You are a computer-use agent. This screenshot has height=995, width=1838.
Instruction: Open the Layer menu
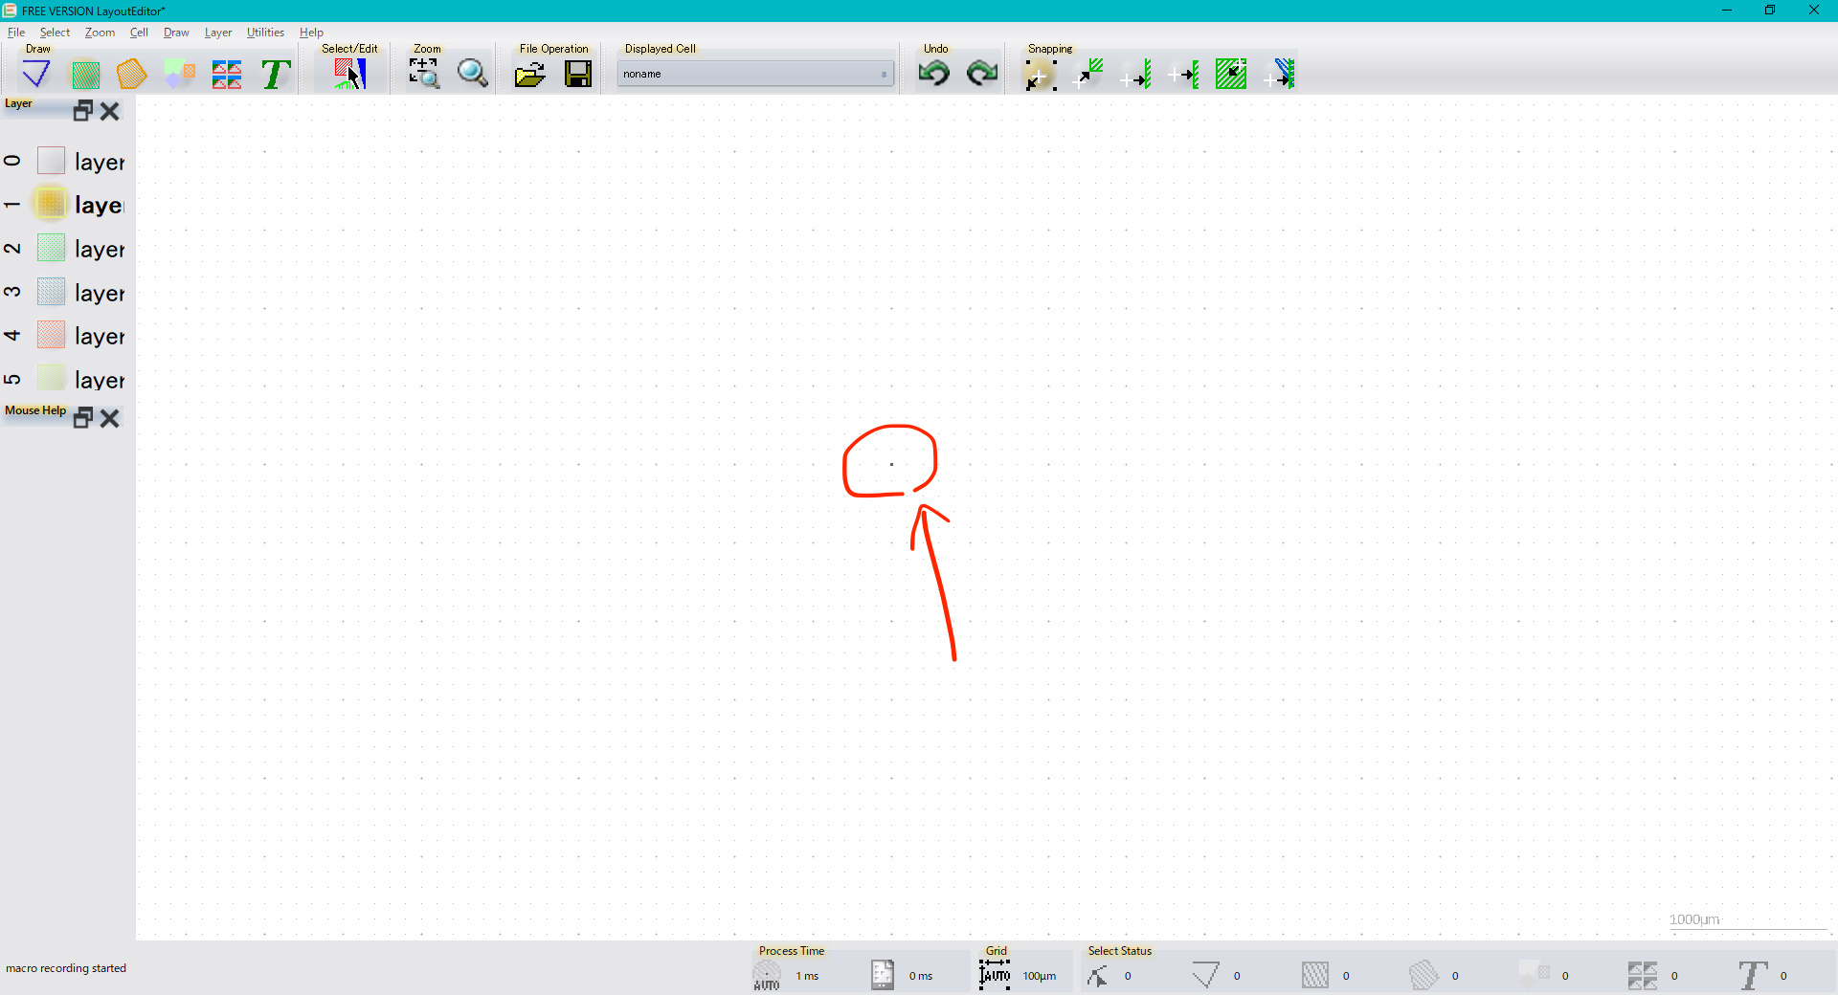[x=217, y=33]
